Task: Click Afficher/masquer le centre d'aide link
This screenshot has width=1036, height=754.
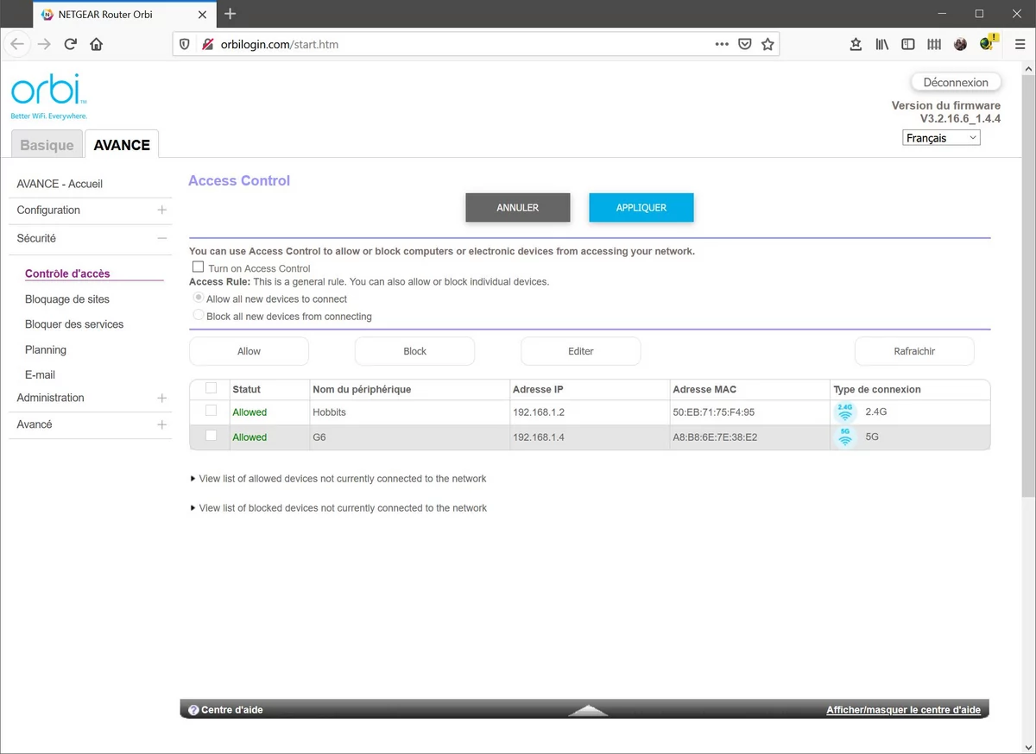Action: click(x=903, y=710)
